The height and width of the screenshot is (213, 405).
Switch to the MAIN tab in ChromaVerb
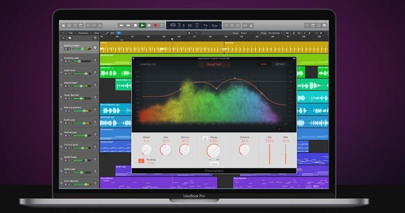[264, 64]
